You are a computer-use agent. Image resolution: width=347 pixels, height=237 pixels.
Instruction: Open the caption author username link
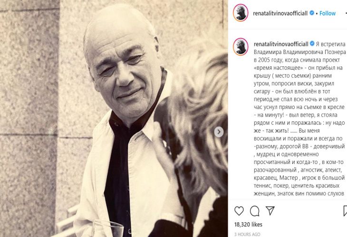click(281, 44)
